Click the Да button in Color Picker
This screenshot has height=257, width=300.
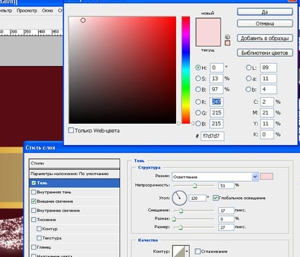265,12
